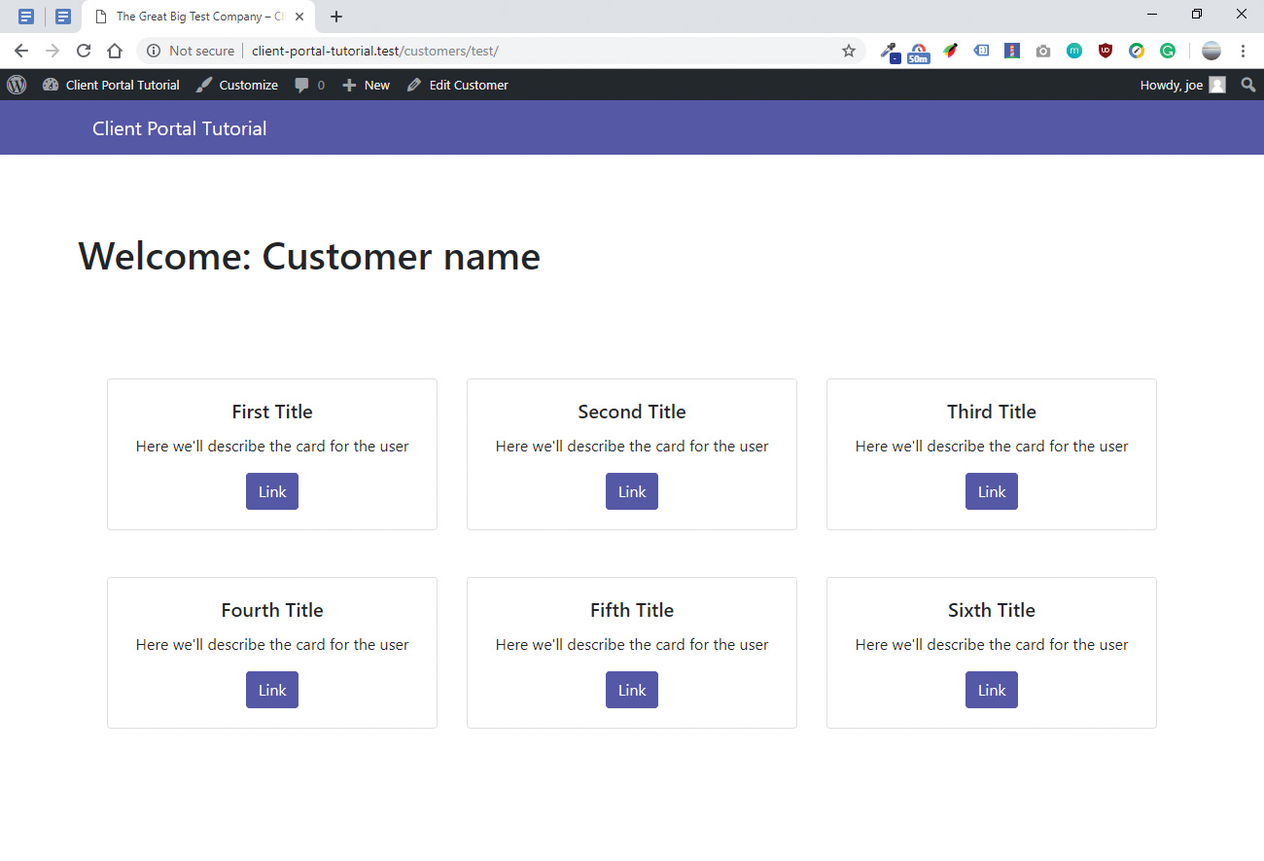The height and width of the screenshot is (861, 1264).
Task: Open the WordPress logo menu
Action: pyautogui.click(x=16, y=85)
